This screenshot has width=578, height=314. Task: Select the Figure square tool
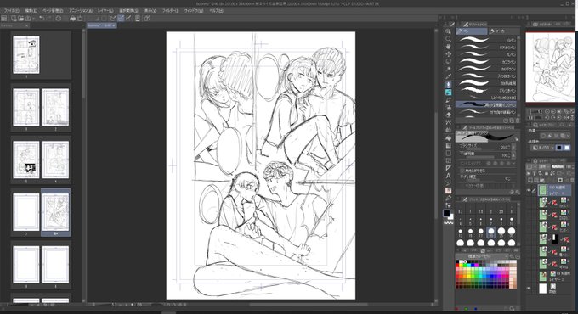(x=448, y=153)
